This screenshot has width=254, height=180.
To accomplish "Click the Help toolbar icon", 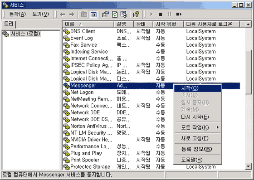I will pyautogui.click(x=136, y=15).
